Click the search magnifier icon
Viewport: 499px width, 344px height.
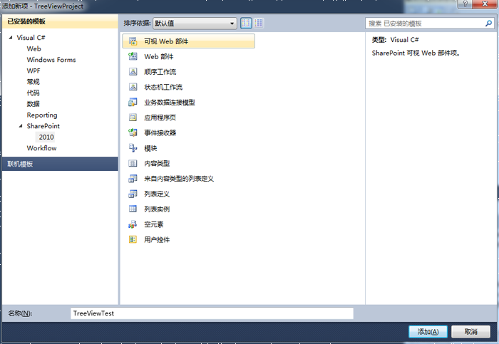click(x=488, y=24)
